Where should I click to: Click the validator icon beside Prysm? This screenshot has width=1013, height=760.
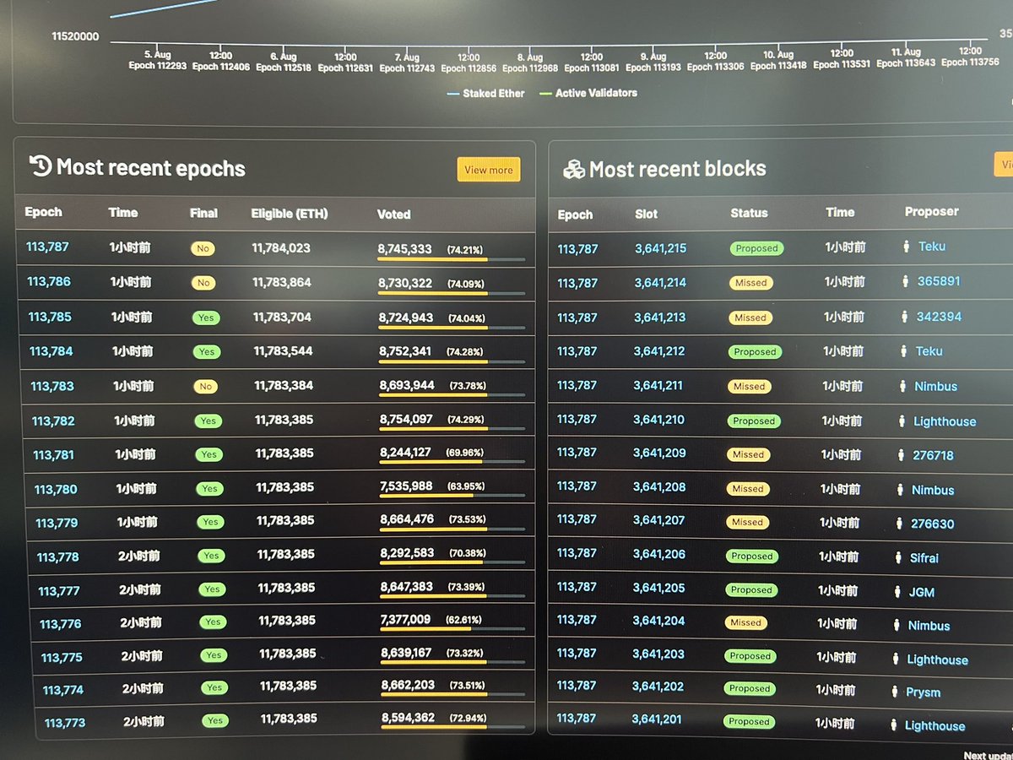[896, 692]
